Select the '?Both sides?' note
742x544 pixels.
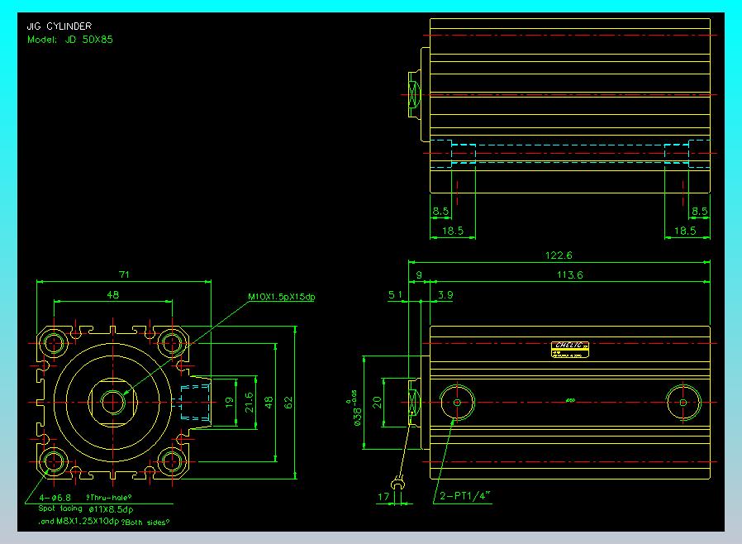(145, 523)
